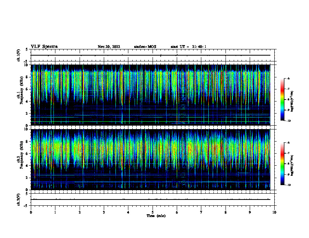Click tick label '8' on time axis

tap(226, 212)
